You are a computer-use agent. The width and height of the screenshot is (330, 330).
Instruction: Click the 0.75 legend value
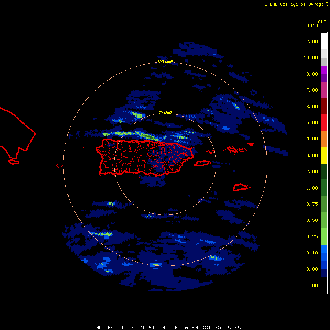(x=312, y=204)
